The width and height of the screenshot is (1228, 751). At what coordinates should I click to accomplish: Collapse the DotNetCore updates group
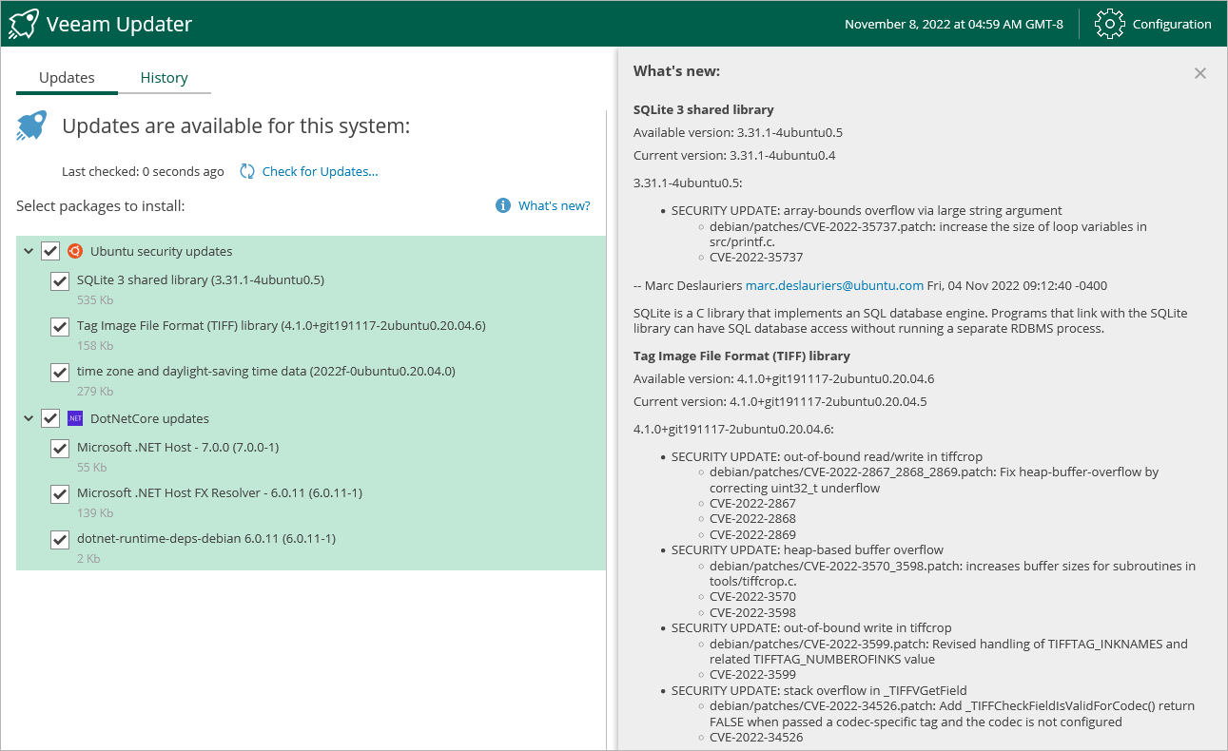(x=28, y=418)
